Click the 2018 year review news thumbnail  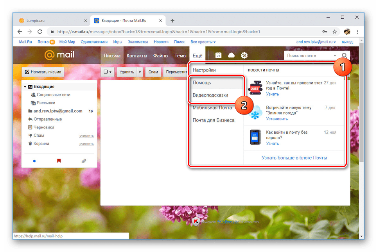(255, 88)
